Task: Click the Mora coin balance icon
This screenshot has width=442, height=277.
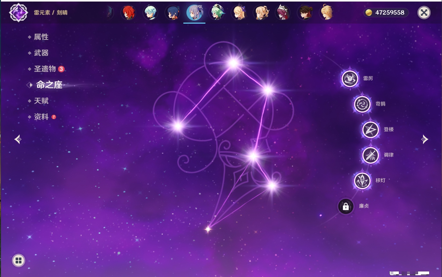Action: click(369, 13)
